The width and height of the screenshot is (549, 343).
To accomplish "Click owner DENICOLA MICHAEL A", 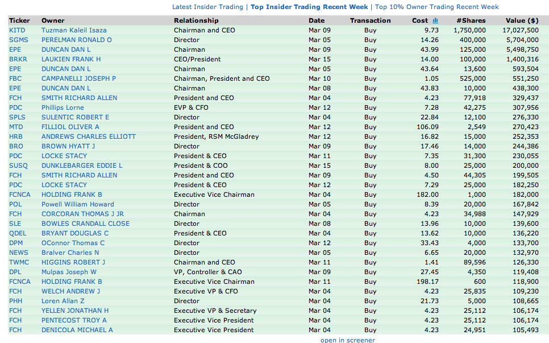I will tap(77, 330).
